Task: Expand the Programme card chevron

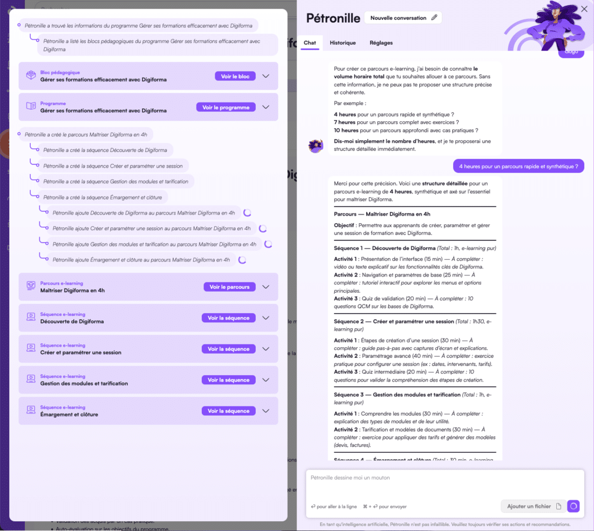Action: [266, 107]
